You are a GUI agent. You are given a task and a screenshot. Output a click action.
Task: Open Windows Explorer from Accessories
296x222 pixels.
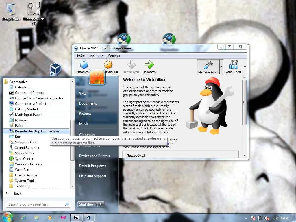click(x=29, y=164)
